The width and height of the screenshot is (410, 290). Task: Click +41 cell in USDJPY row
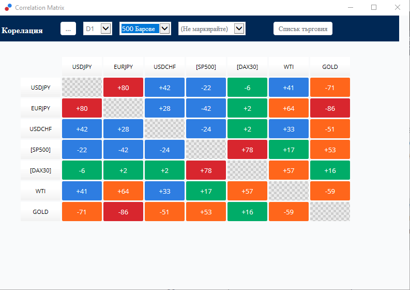(288, 88)
